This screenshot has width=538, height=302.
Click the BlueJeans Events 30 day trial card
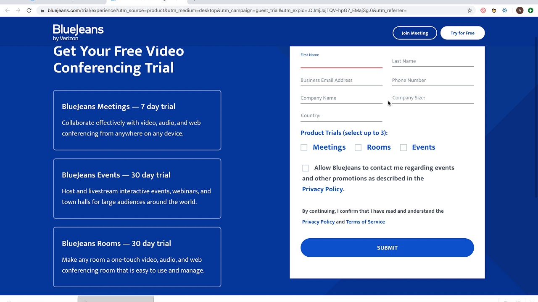(137, 189)
